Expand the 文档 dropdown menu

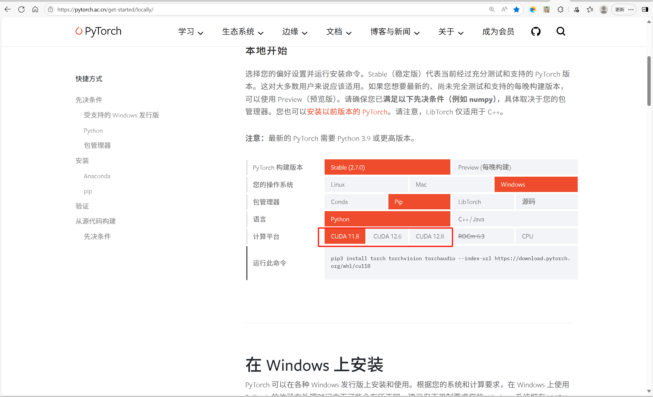coord(338,32)
